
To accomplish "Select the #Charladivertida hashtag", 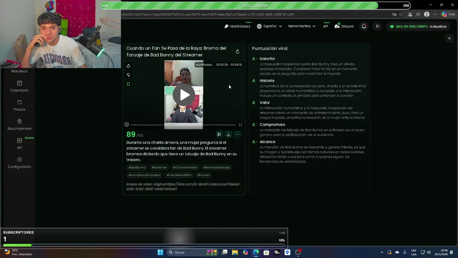I will tap(185, 167).
